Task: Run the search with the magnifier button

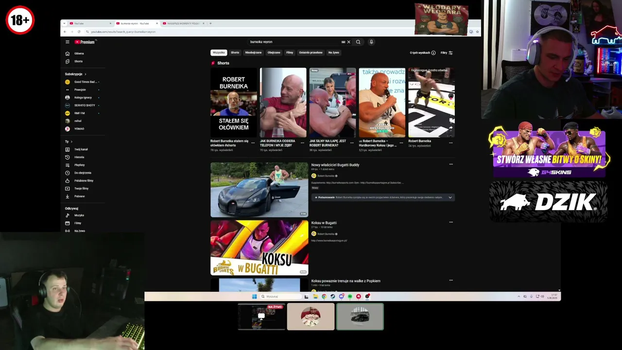Action: click(x=358, y=42)
